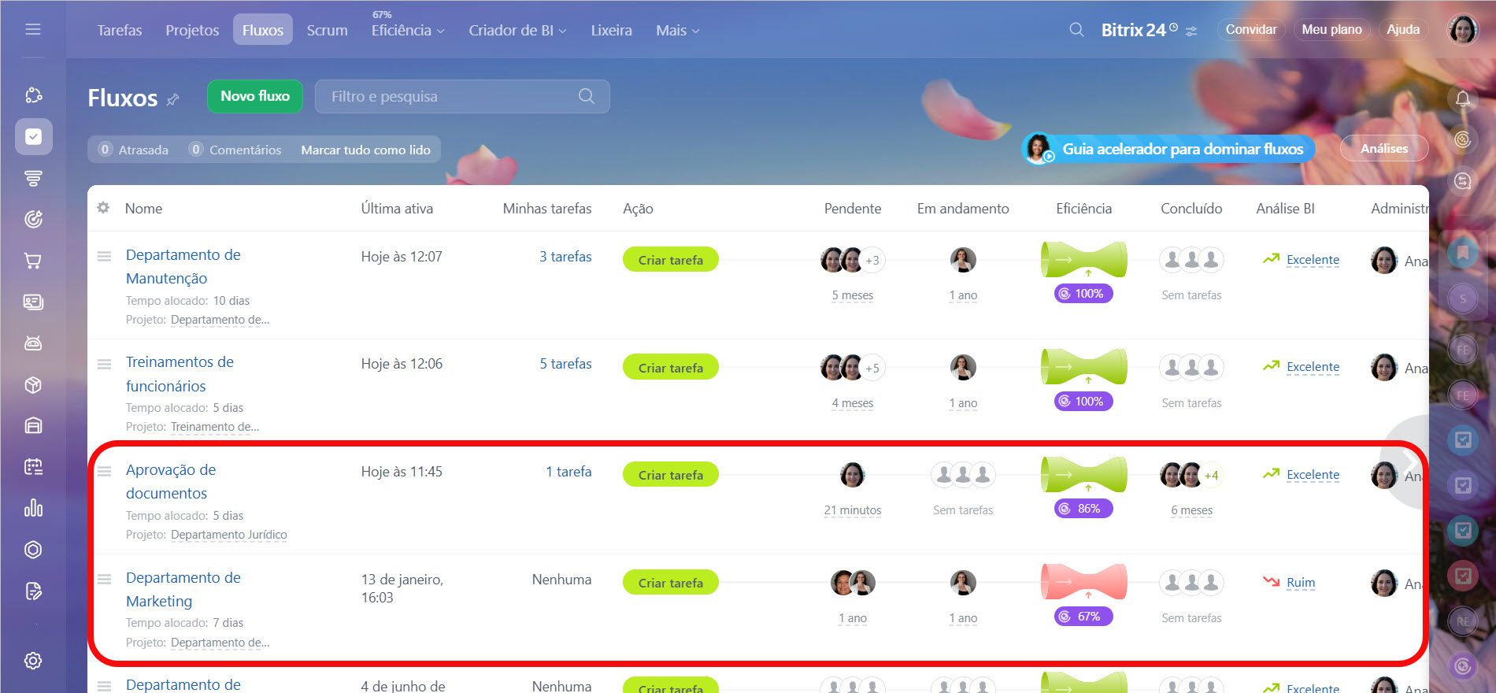Open Departamento de Marketing flow

(x=183, y=589)
